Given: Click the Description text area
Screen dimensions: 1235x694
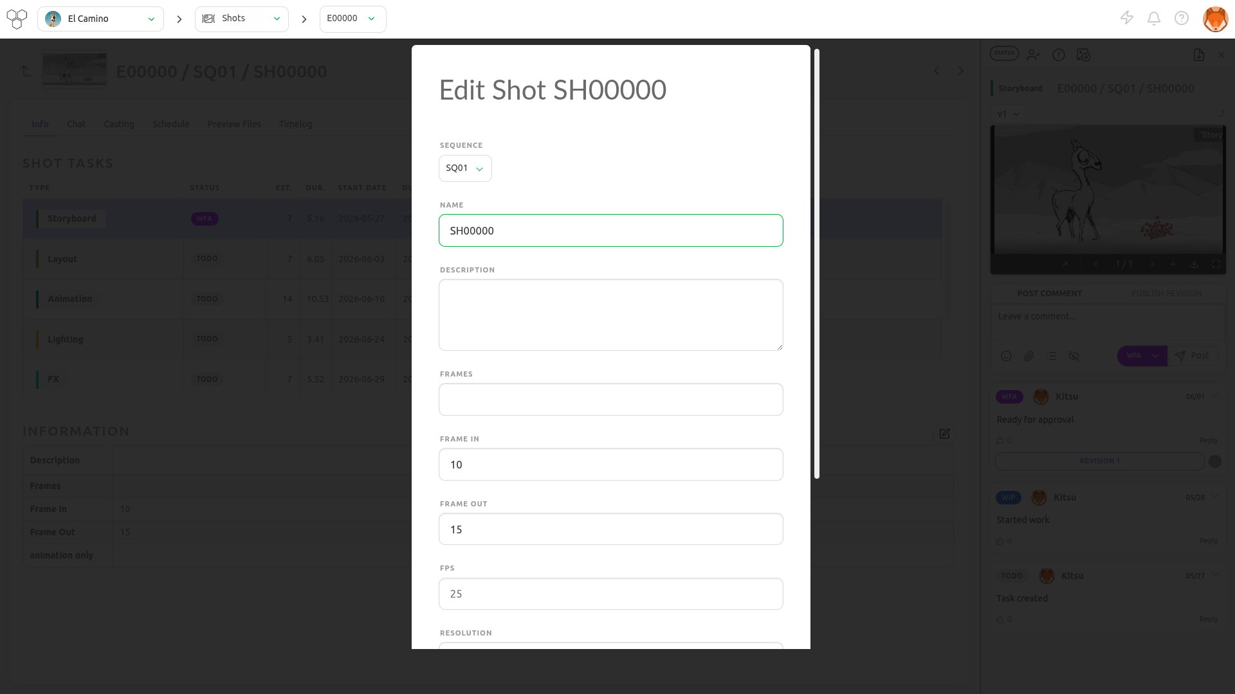Looking at the screenshot, I should click(x=611, y=315).
